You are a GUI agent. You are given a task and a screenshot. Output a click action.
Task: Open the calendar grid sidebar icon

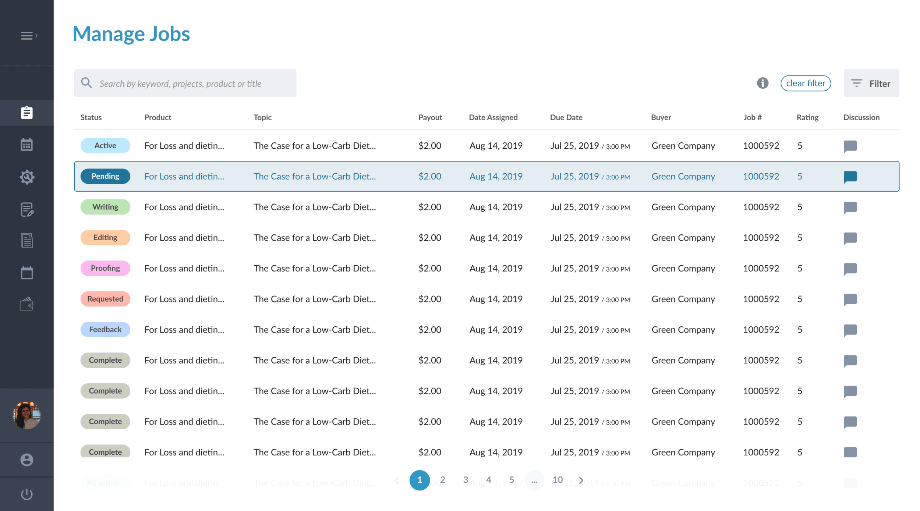click(x=26, y=145)
